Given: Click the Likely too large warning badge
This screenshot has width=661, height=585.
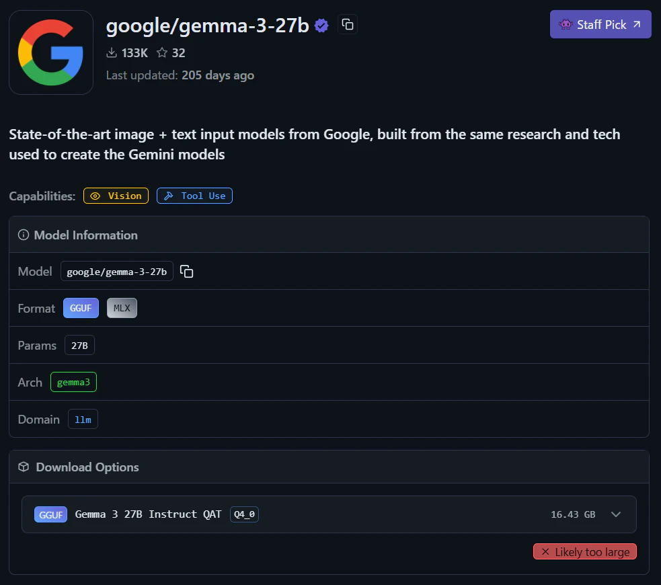Looking at the screenshot, I should point(585,551).
